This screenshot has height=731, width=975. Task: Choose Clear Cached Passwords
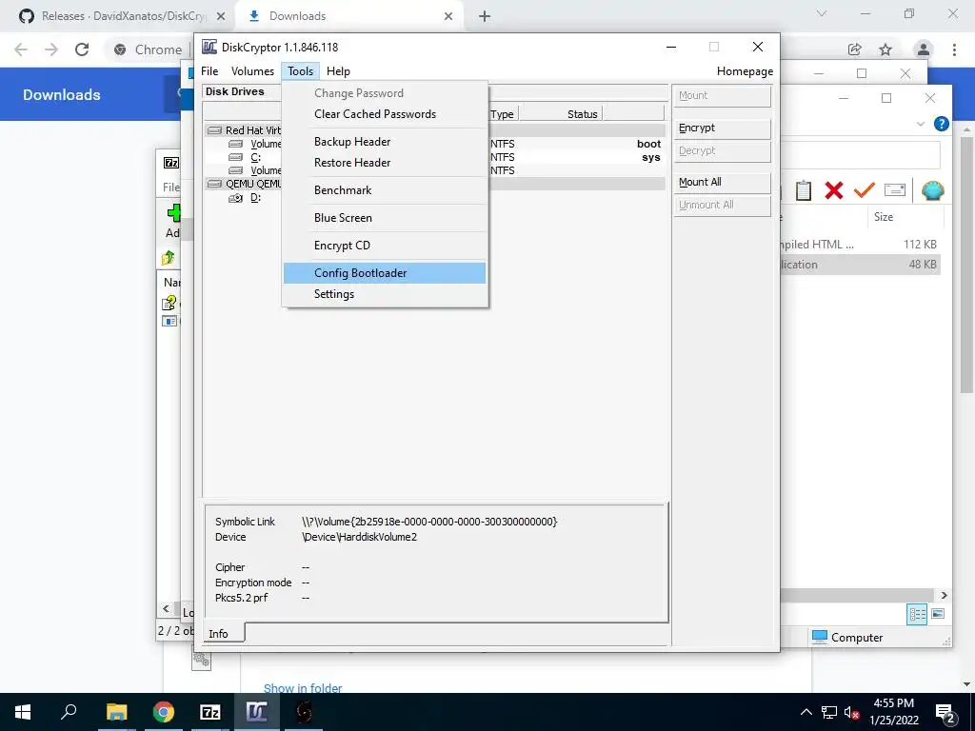pos(385,114)
